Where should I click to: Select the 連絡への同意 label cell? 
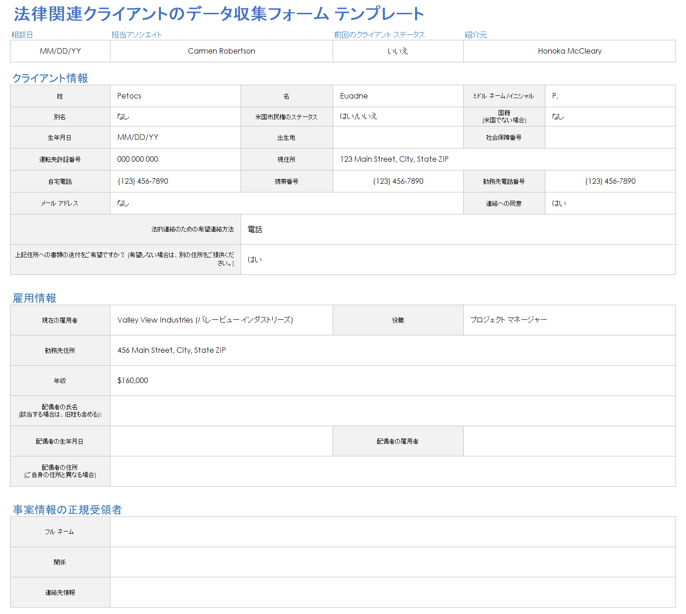(504, 203)
